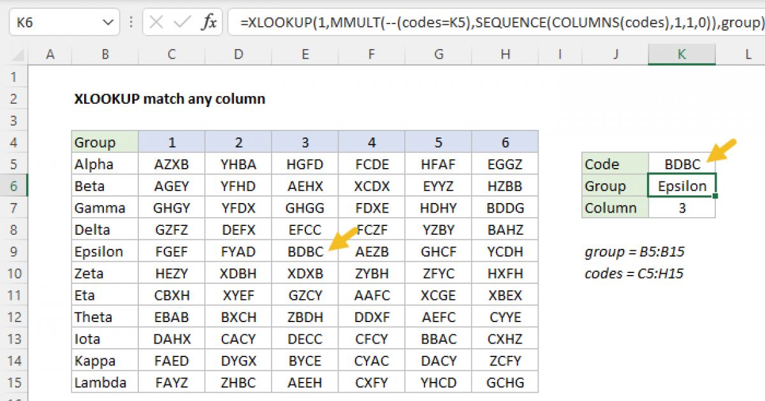The width and height of the screenshot is (765, 401).
Task: Select cell K6 showing Epsilon
Action: [x=681, y=185]
